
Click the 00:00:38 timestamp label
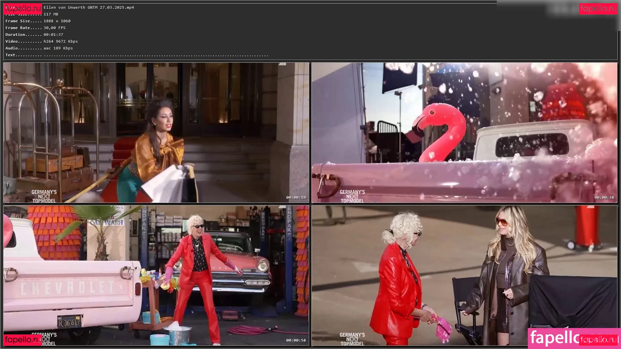click(604, 197)
